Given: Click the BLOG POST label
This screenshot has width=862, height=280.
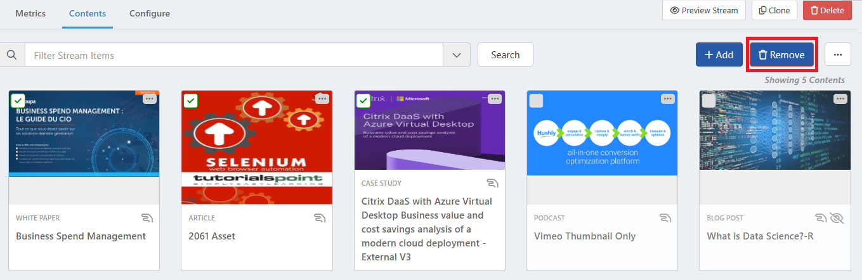Looking at the screenshot, I should tap(725, 218).
